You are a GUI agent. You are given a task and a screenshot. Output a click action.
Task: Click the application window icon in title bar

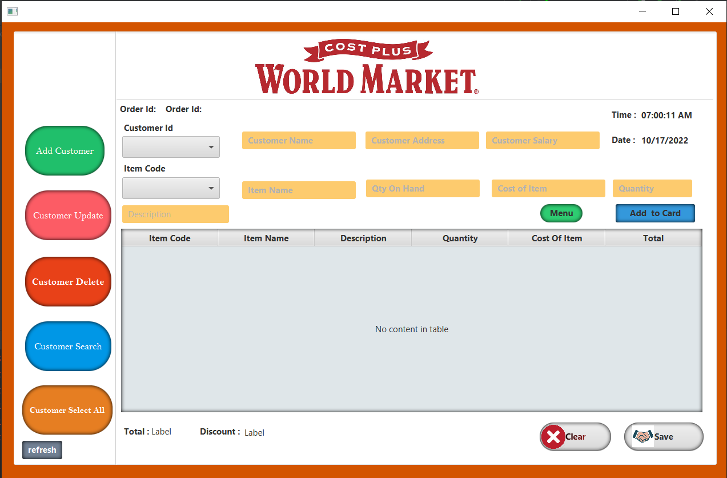point(12,11)
